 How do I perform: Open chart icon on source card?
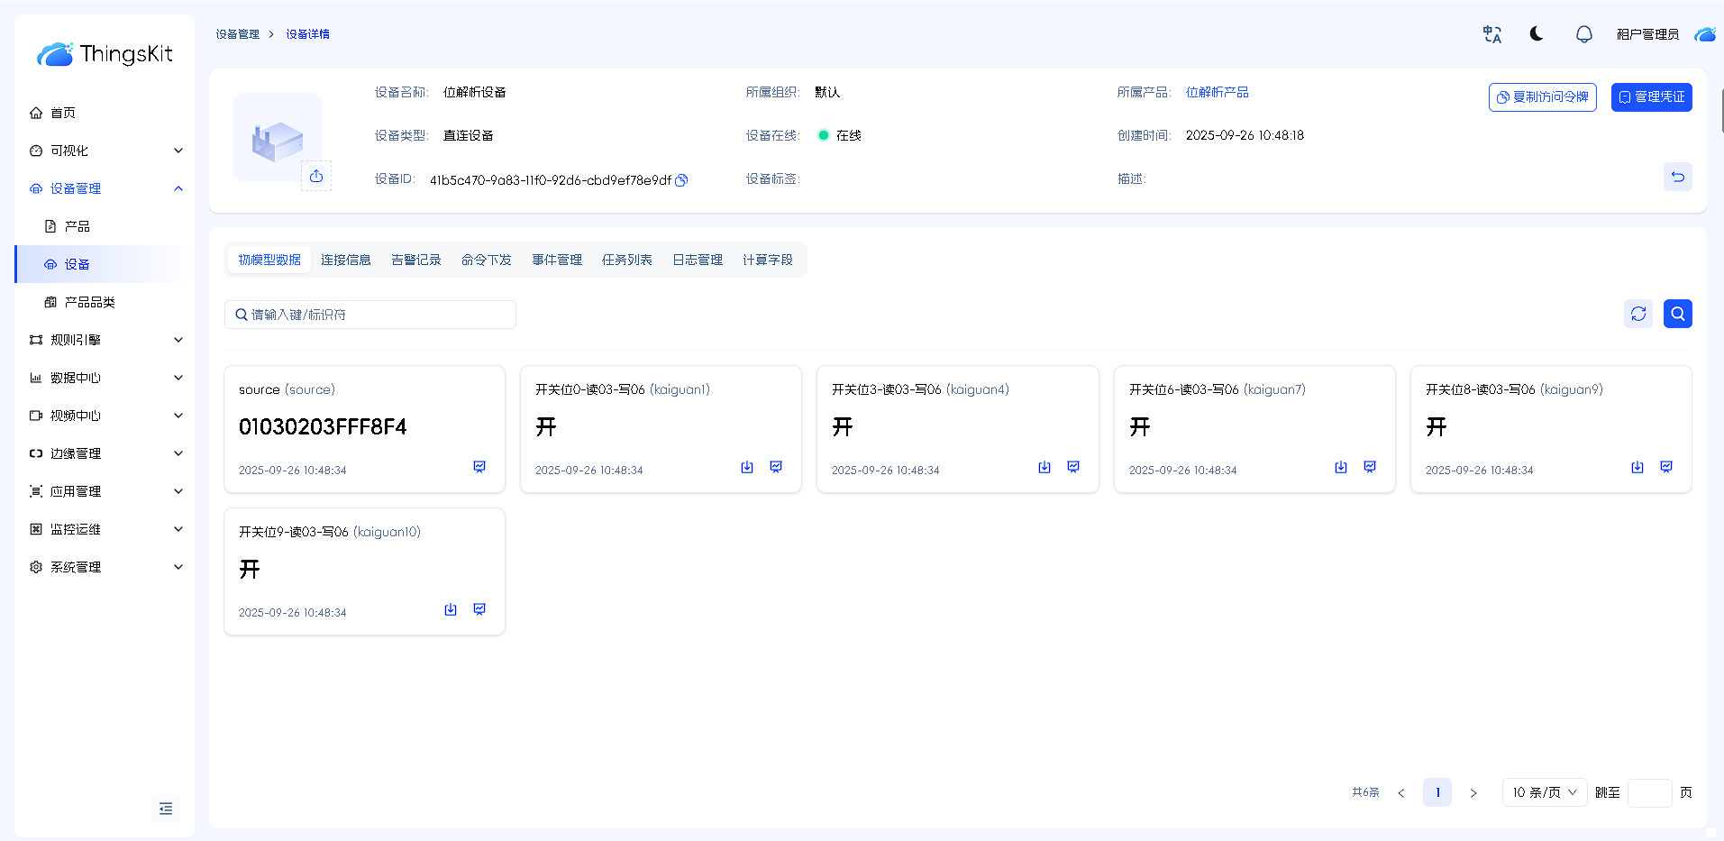click(x=479, y=467)
